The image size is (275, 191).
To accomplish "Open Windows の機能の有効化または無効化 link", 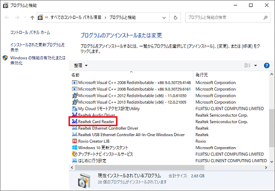I will click(x=38, y=60).
